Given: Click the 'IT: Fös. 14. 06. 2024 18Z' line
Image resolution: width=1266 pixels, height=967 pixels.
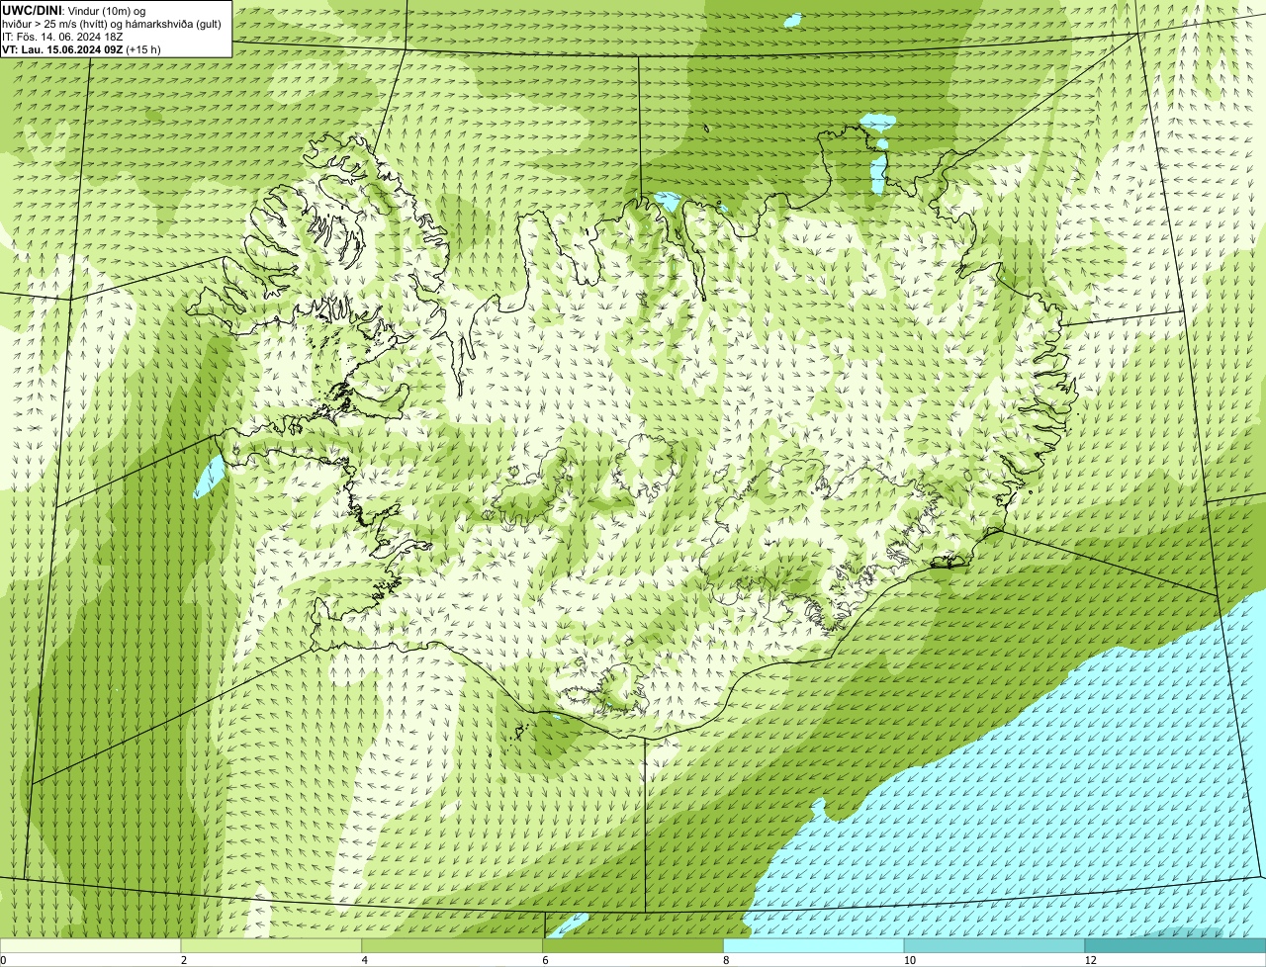Looking at the screenshot, I should 63,37.
